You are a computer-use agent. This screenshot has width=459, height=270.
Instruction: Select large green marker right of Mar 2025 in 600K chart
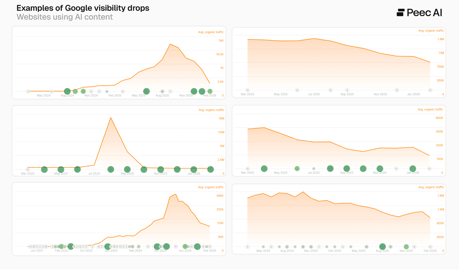[x=264, y=169]
